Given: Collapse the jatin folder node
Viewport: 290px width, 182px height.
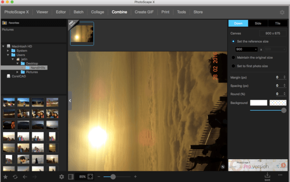Looking at the screenshot, I should click(13, 59).
